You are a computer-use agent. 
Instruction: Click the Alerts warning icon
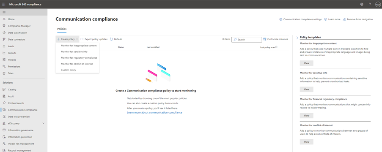coord(4,46)
